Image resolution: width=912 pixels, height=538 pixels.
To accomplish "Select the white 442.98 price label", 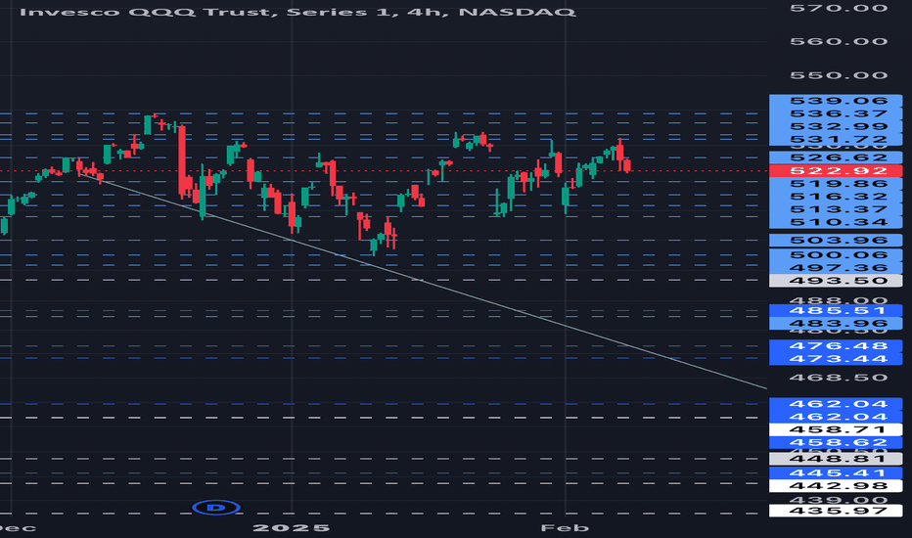I will click(x=836, y=485).
